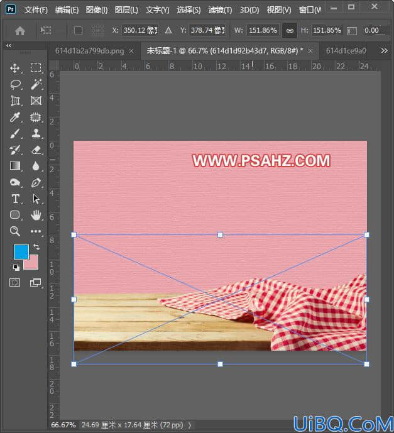Viewport: 394px width, 433px height.
Task: Open the 视图(V) menu
Action: [279, 10]
